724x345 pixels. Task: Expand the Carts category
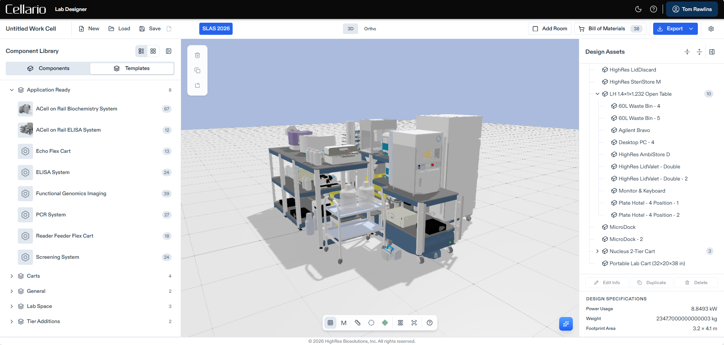[x=12, y=276]
